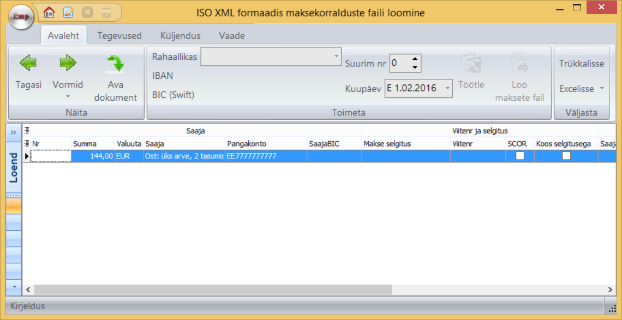Click the Ava dokument icon
Screen dimensions: 622x320
[115, 64]
